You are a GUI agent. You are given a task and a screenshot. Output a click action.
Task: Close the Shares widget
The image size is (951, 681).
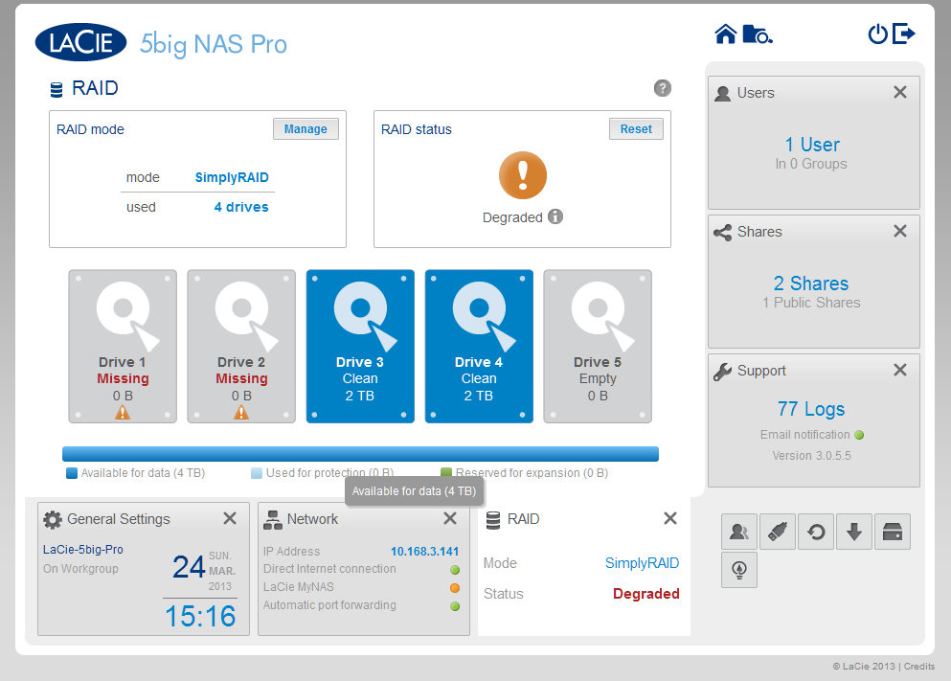coord(900,231)
